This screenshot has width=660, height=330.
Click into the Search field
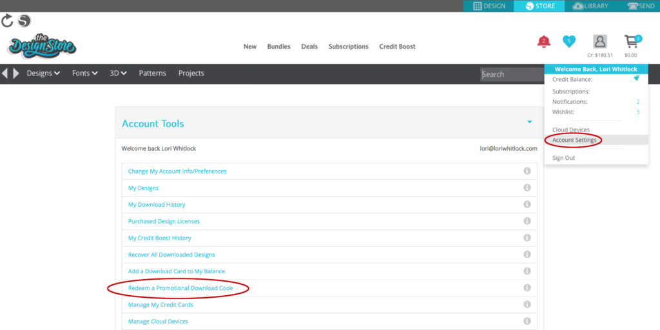(x=512, y=74)
